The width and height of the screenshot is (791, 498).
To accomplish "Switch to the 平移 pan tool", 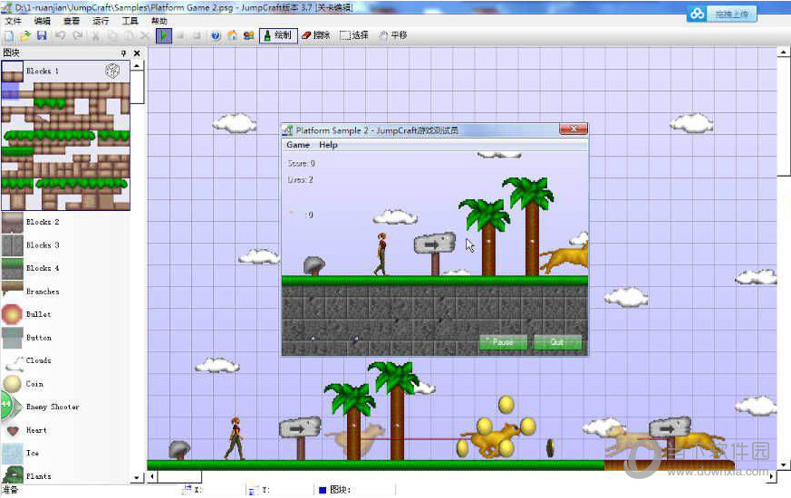I will [393, 35].
